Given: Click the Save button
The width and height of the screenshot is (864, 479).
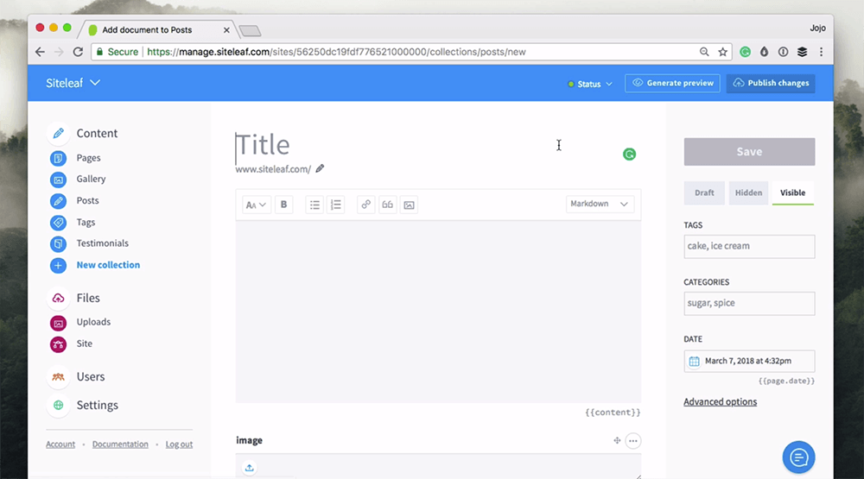Looking at the screenshot, I should click(x=749, y=152).
